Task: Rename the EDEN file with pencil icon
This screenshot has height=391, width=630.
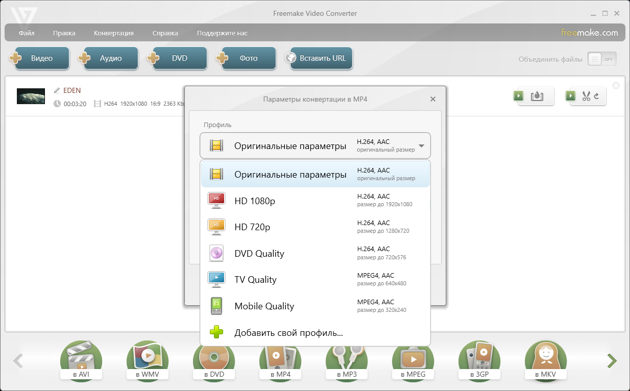Action: (57, 90)
